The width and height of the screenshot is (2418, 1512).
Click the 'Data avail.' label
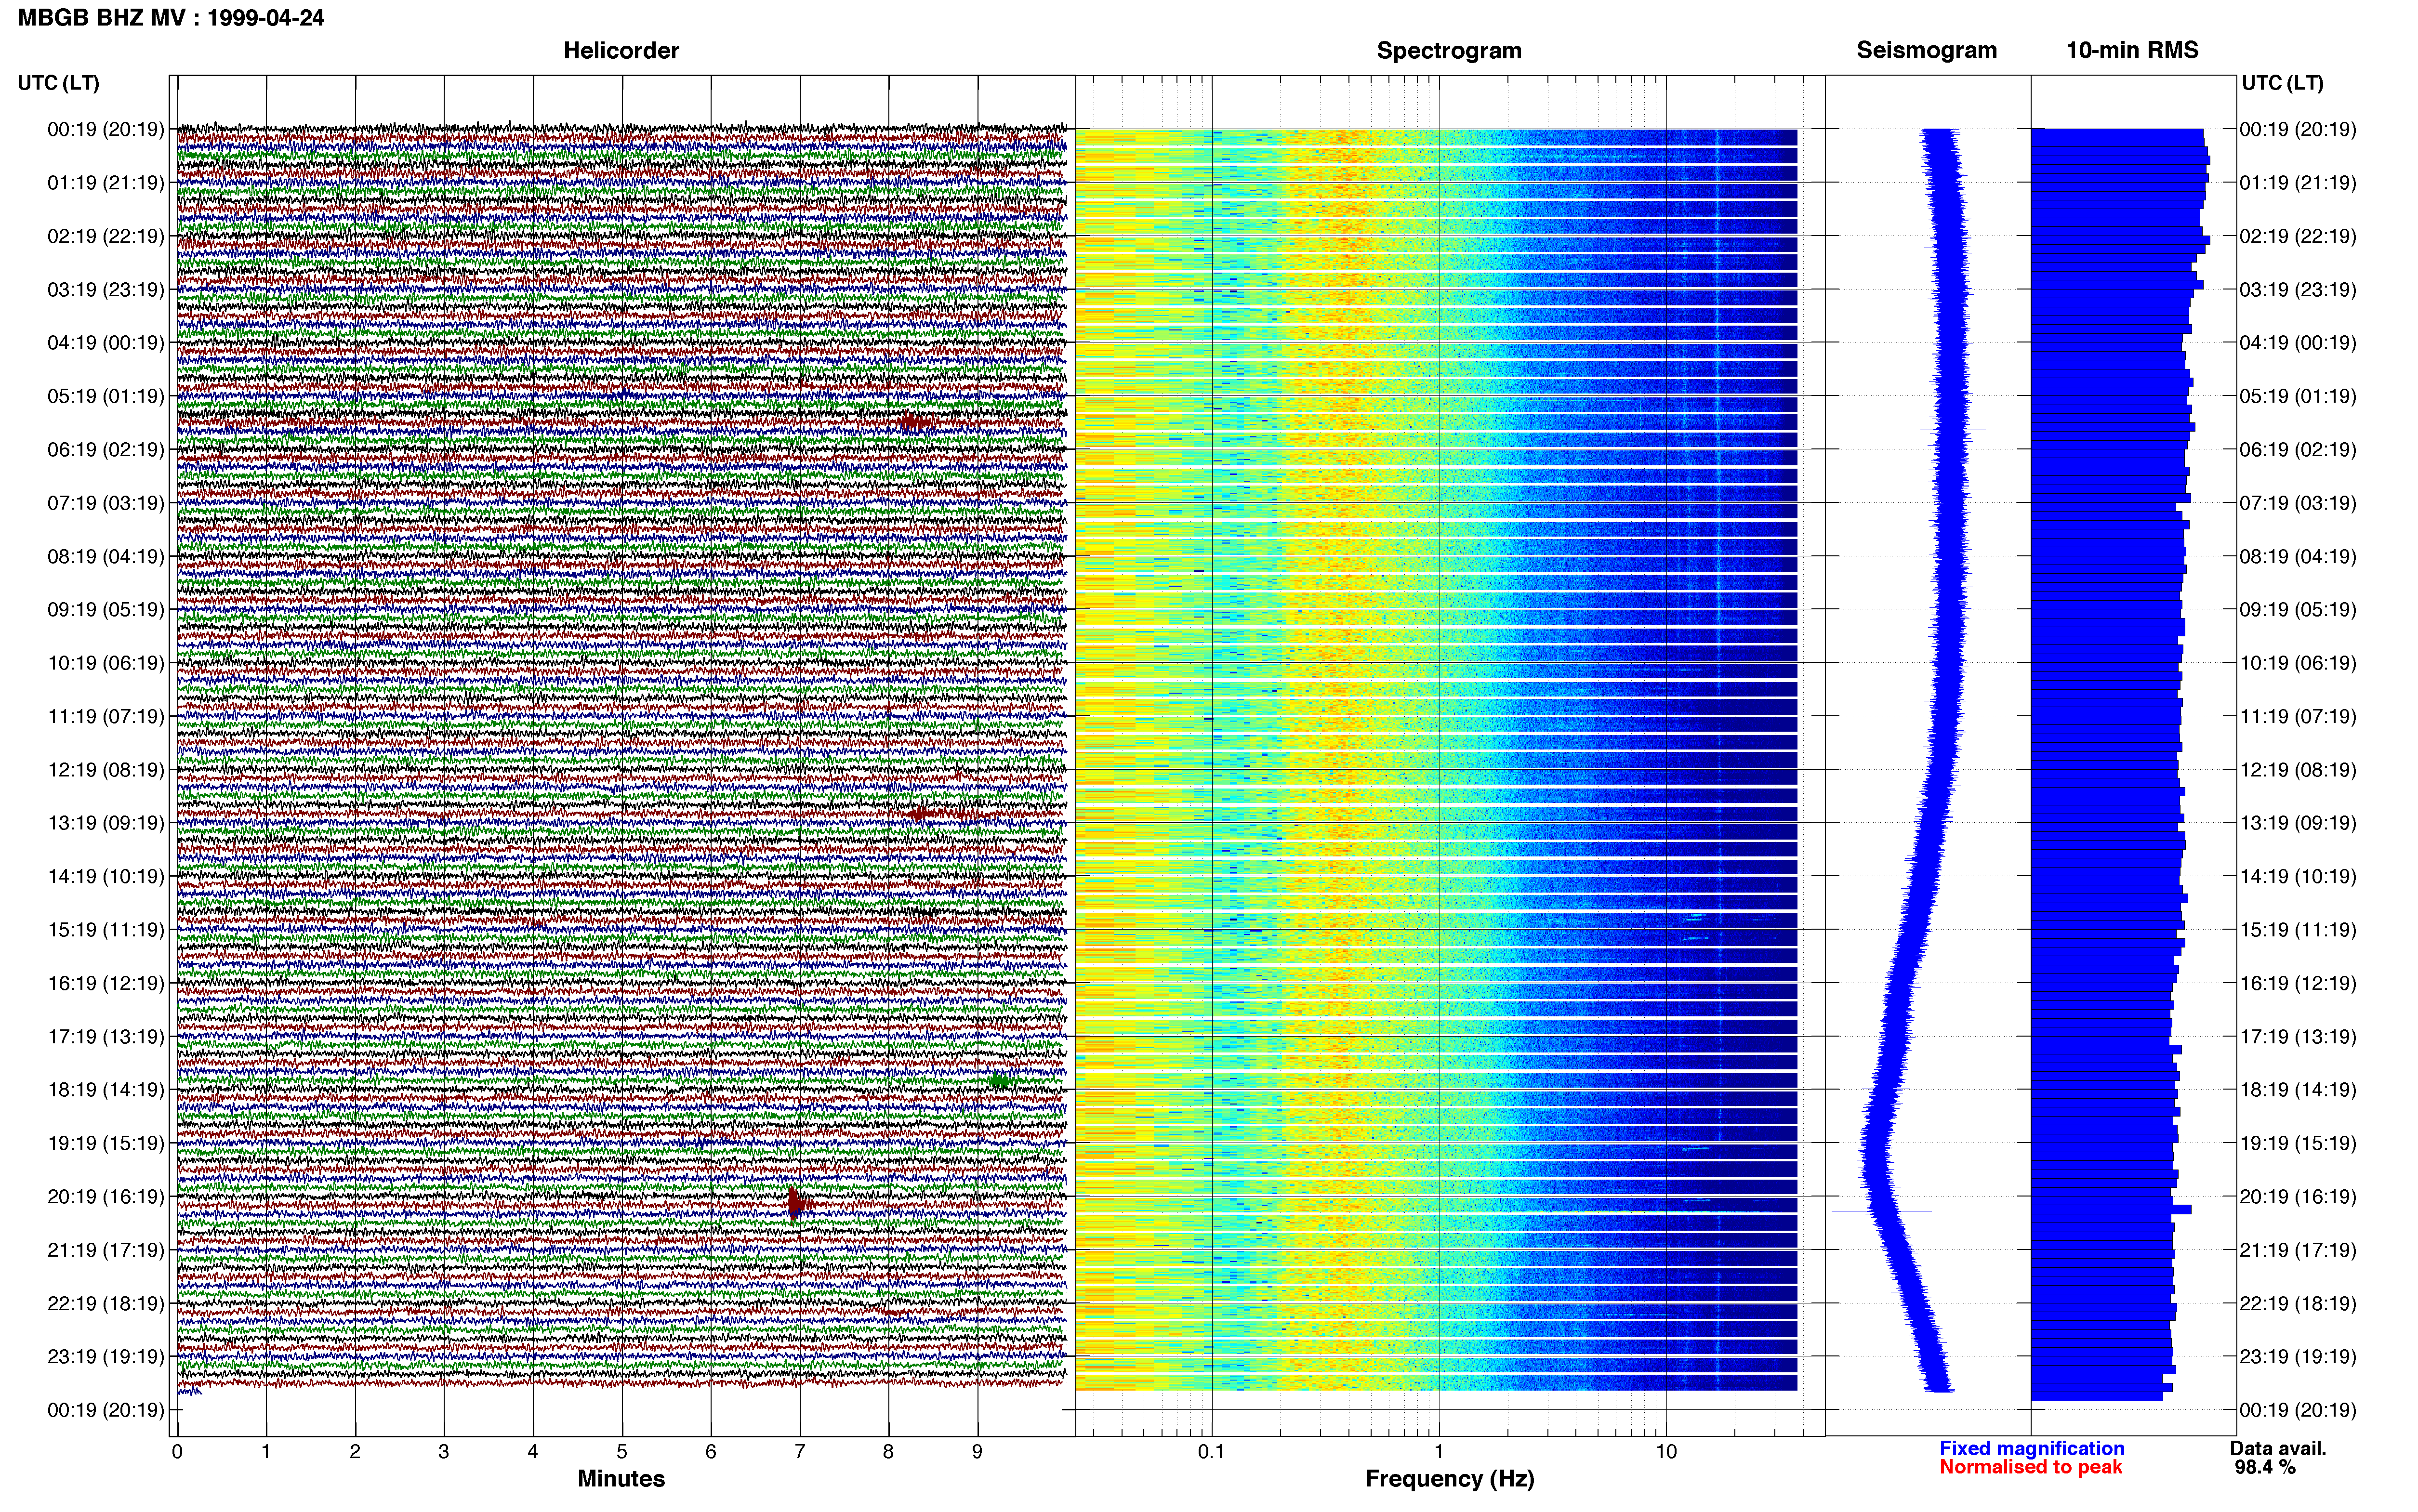point(2278,1448)
